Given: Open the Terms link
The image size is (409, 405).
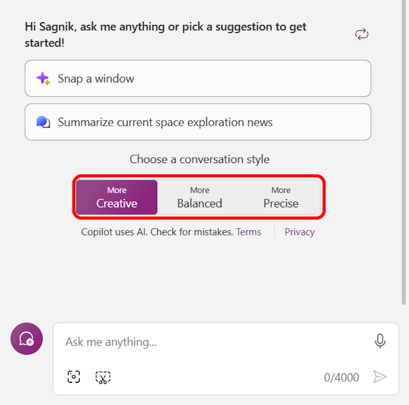Looking at the screenshot, I should point(249,232).
